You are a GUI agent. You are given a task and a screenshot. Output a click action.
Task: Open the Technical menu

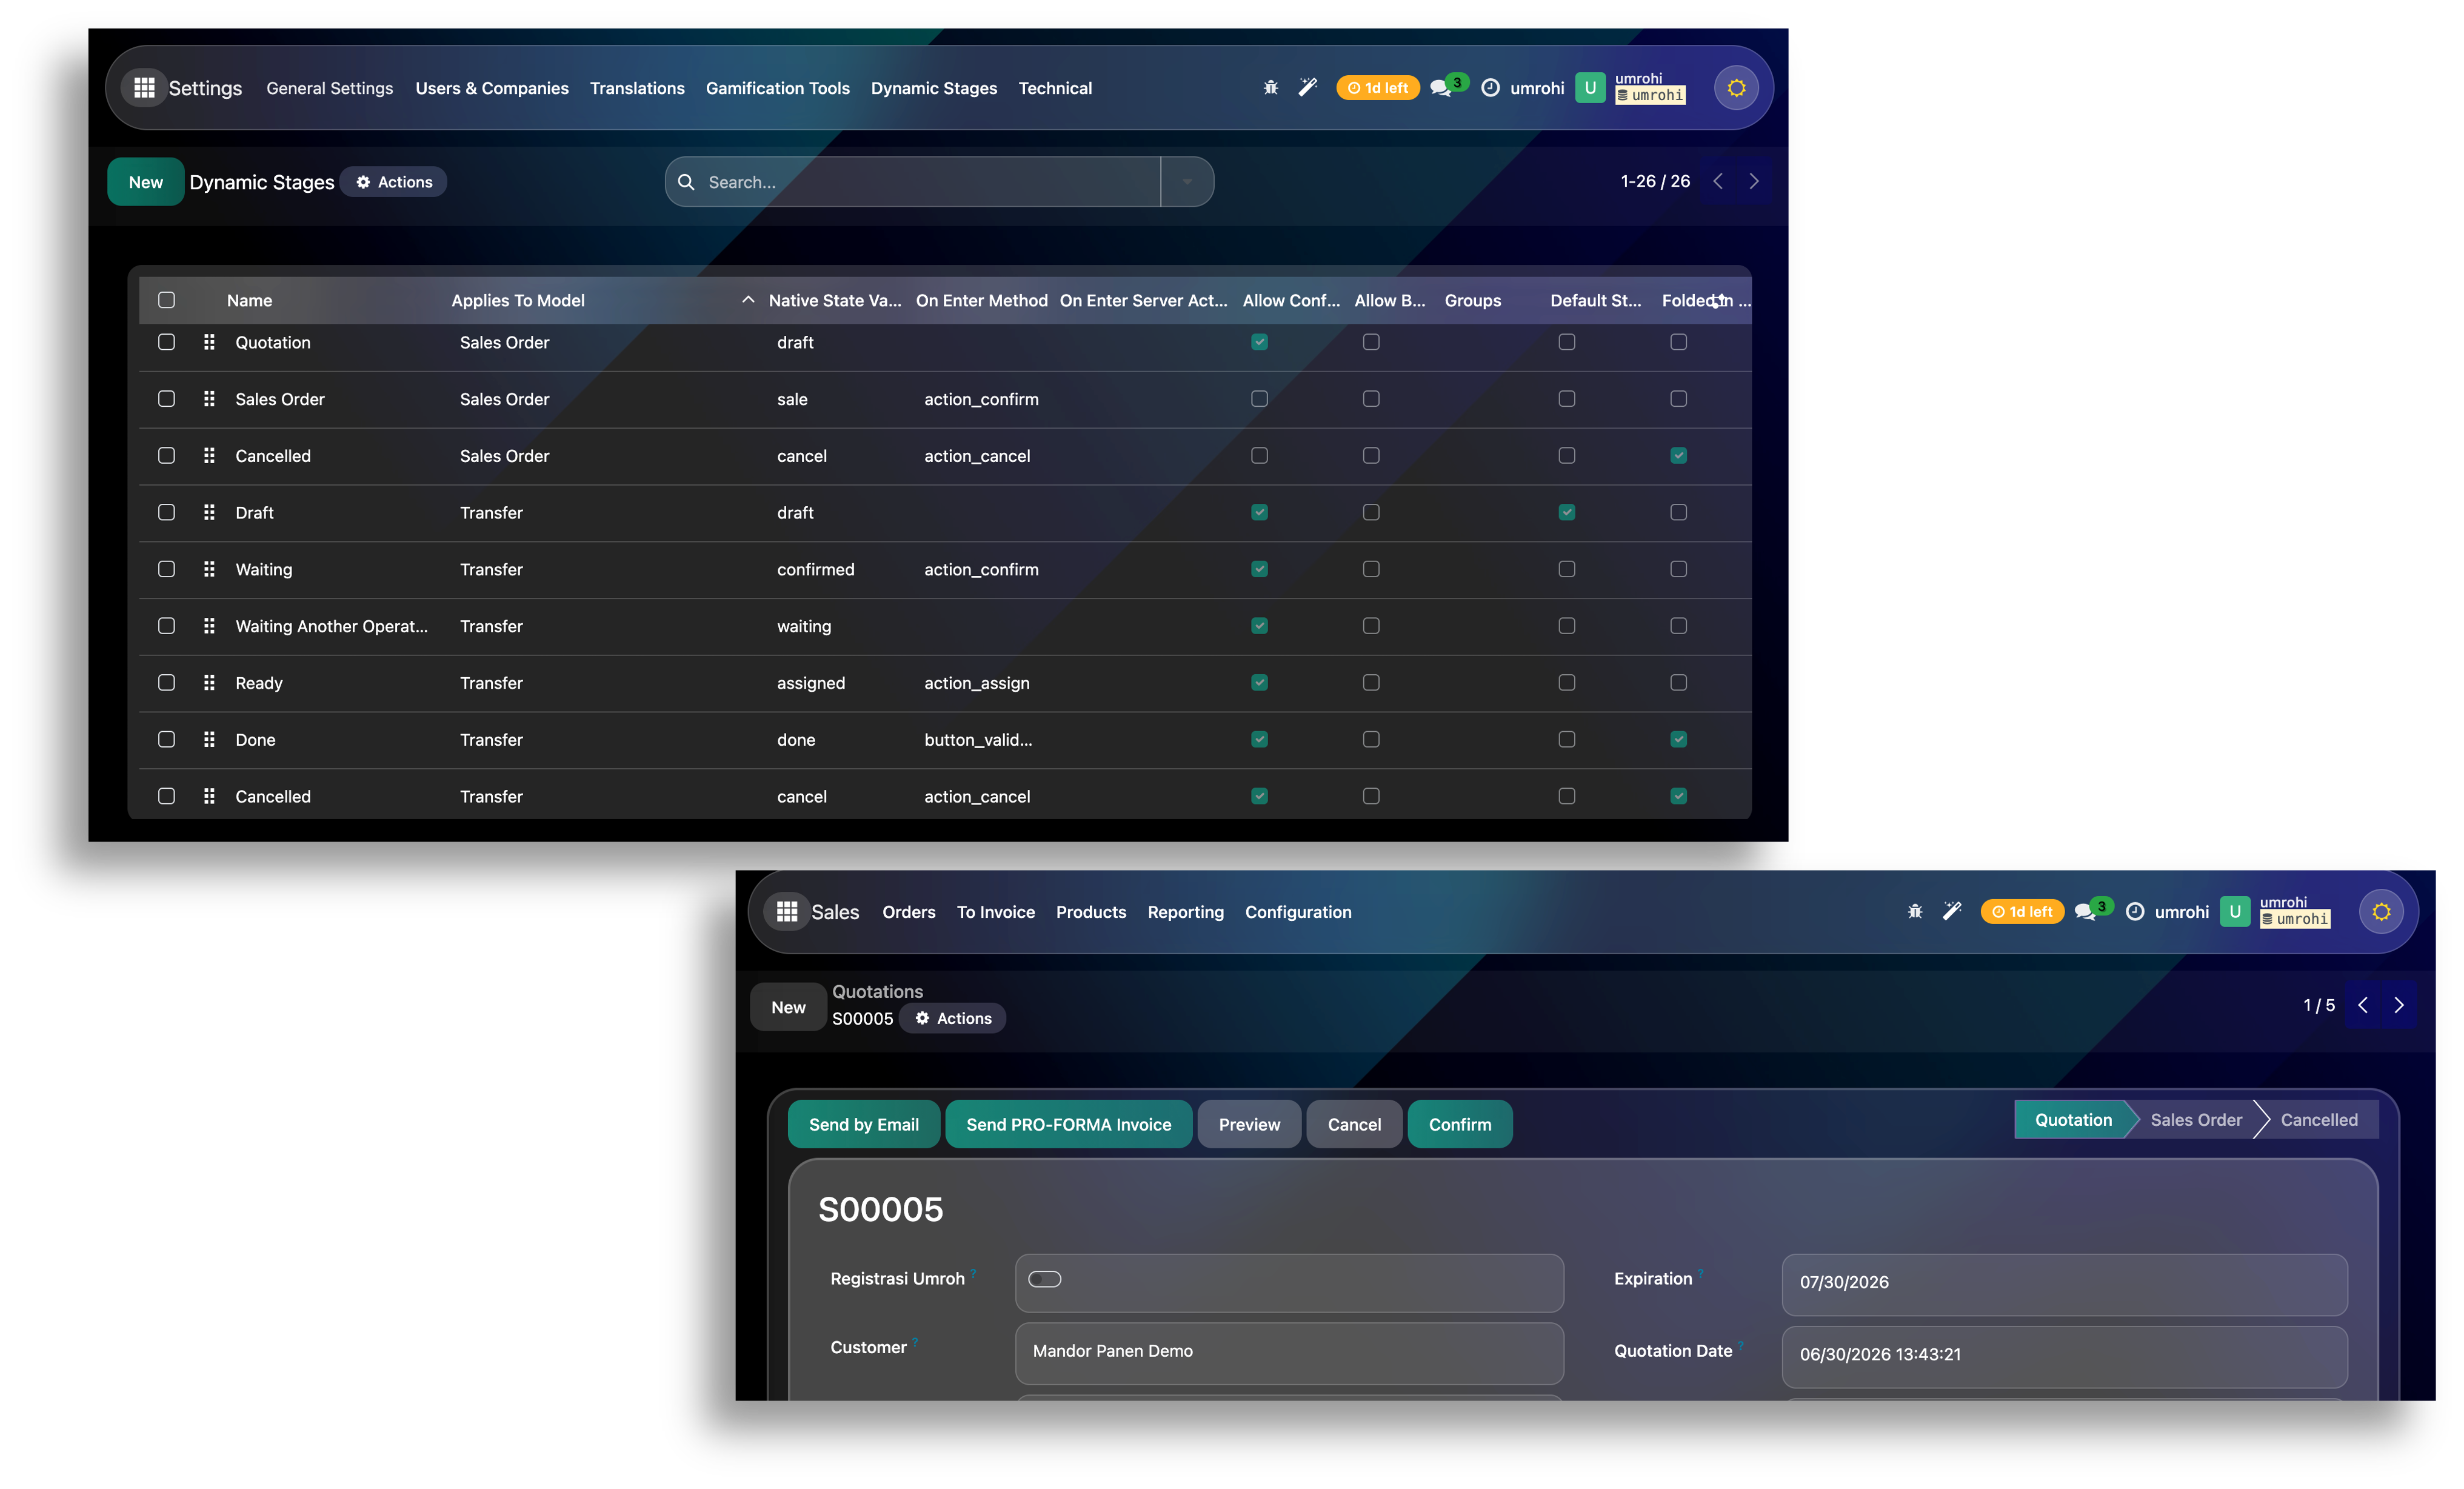click(x=1055, y=88)
